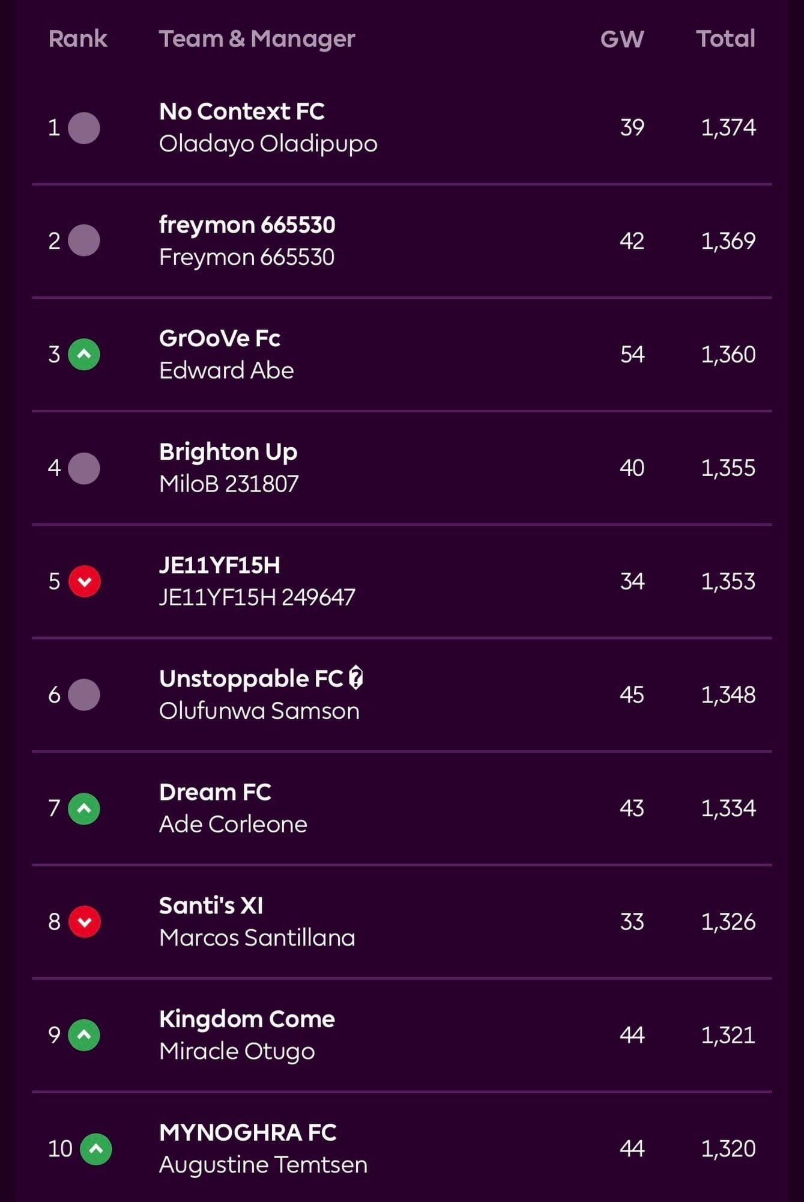Click the badge icon after Unstoppable FC
Image resolution: width=804 pixels, height=1202 pixels.
(356, 678)
